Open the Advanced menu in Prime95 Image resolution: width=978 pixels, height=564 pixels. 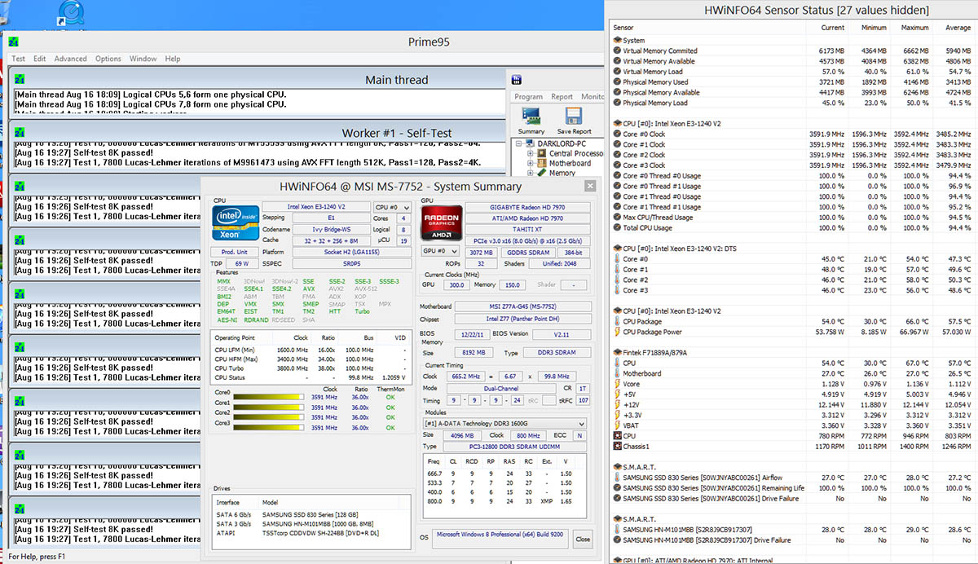coord(71,59)
